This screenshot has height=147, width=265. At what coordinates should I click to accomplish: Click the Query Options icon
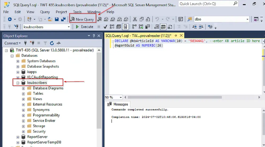point(119,27)
